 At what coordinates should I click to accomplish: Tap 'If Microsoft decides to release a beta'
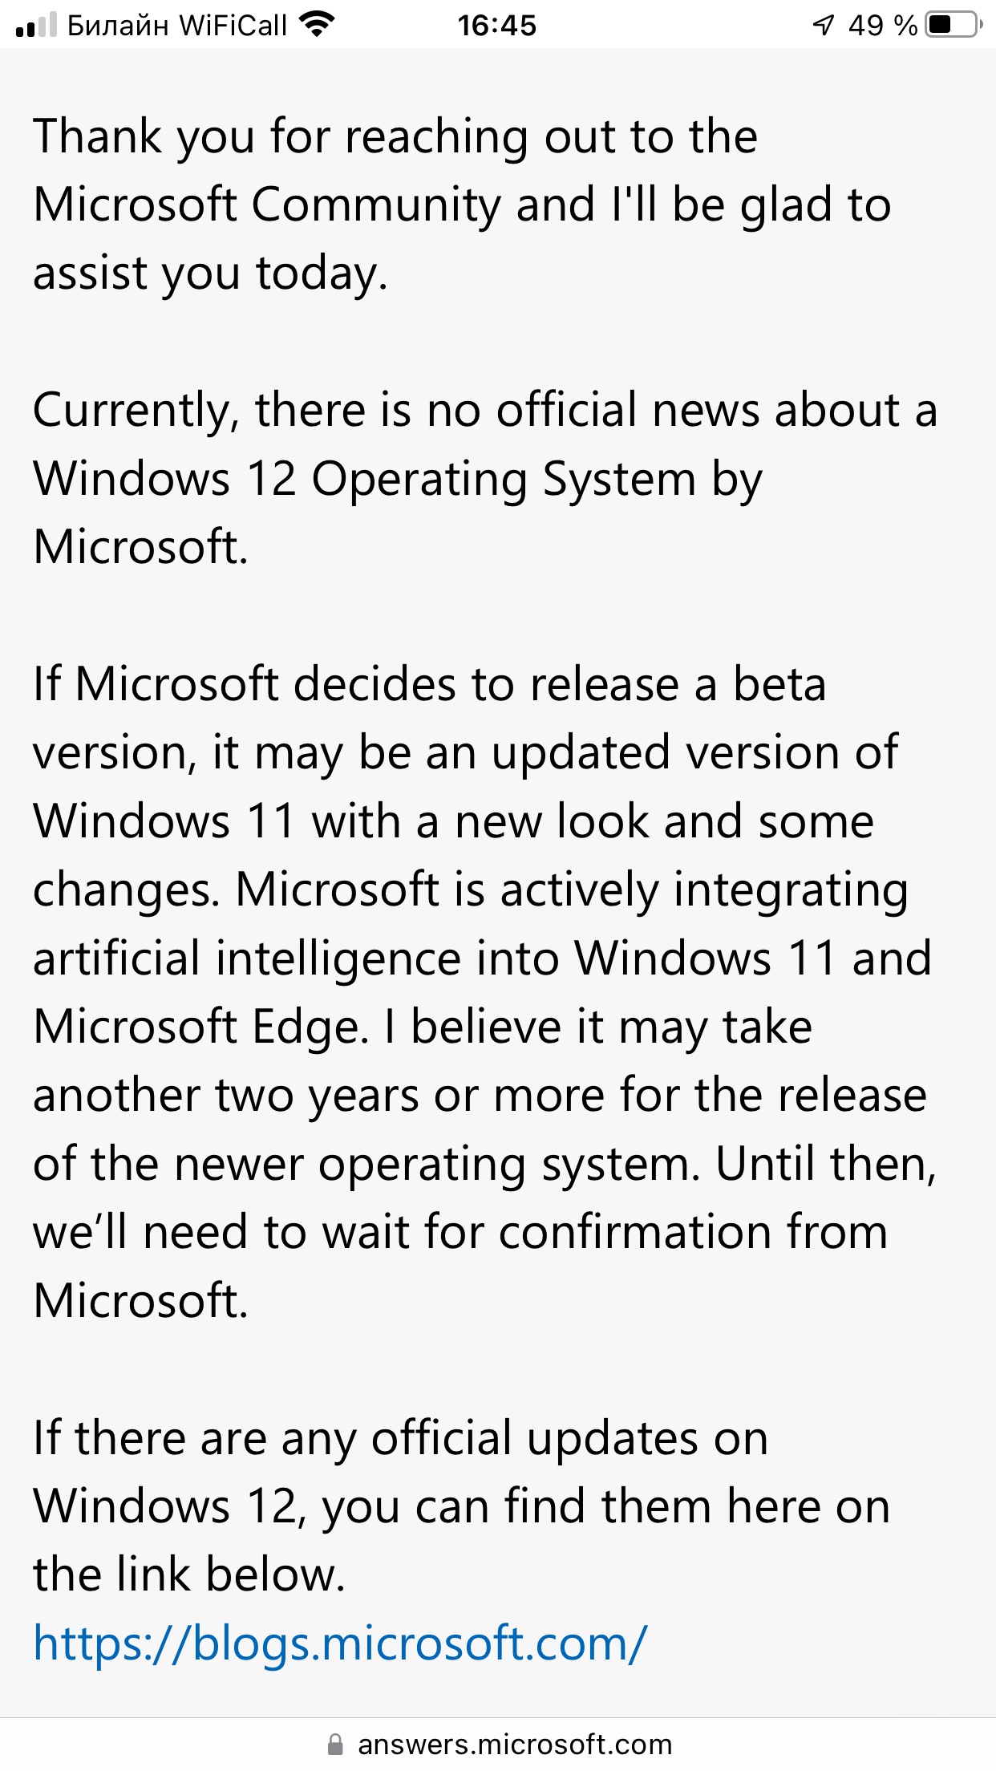pyautogui.click(x=429, y=684)
